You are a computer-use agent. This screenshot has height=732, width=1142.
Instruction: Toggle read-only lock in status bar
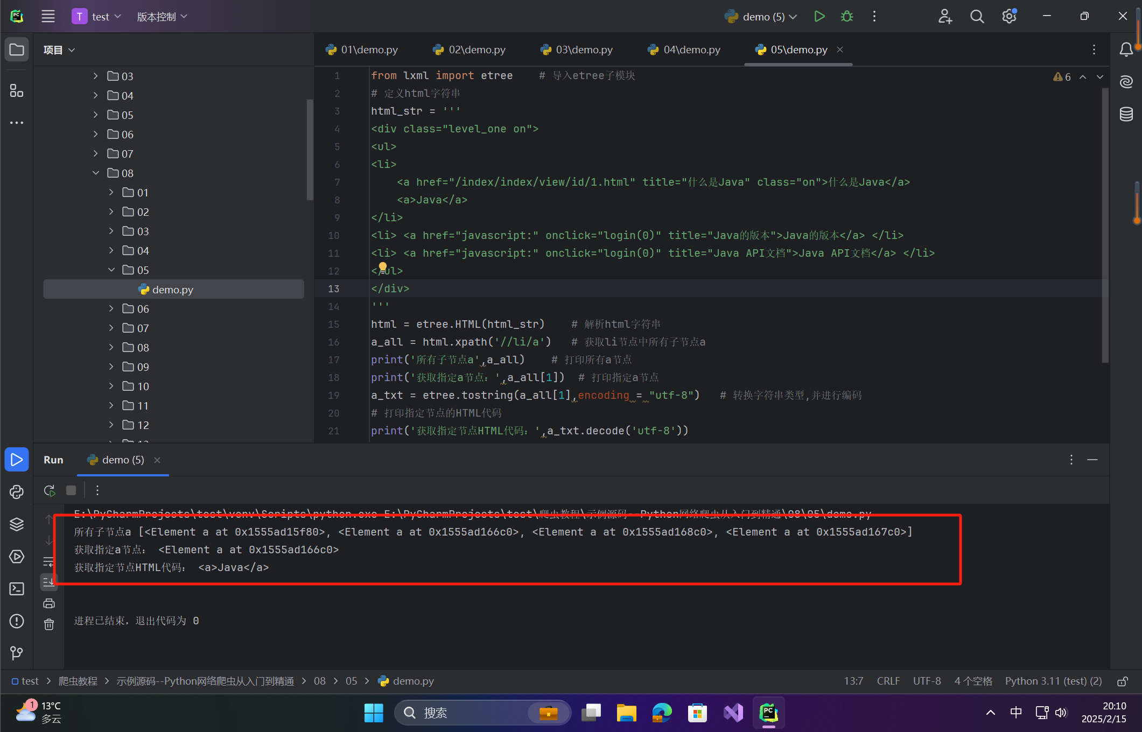coord(1122,681)
